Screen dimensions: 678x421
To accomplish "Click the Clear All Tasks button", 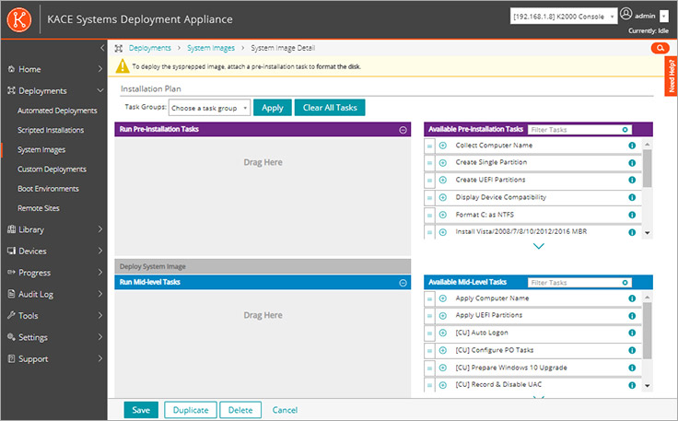I will click(x=330, y=108).
